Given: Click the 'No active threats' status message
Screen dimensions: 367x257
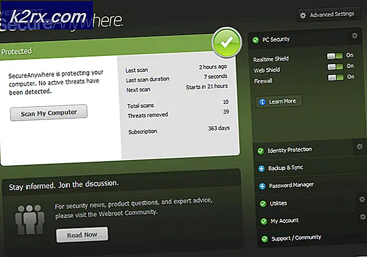Looking at the screenshot, I should (56, 83).
